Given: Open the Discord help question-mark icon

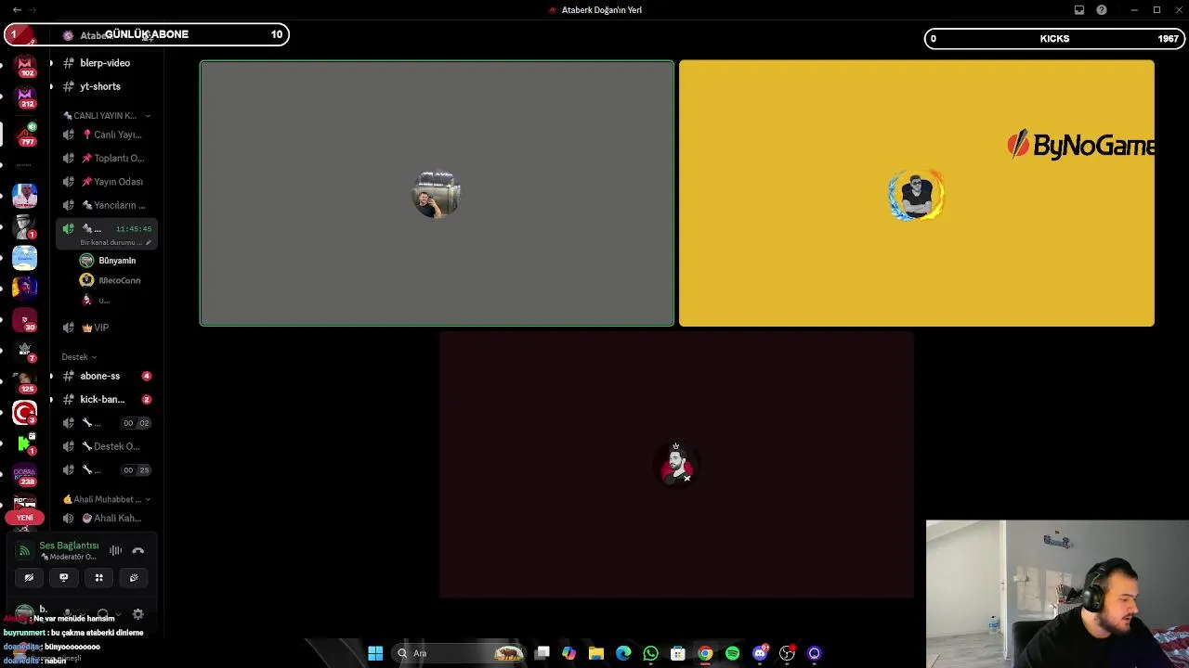Looking at the screenshot, I should click(x=1102, y=10).
